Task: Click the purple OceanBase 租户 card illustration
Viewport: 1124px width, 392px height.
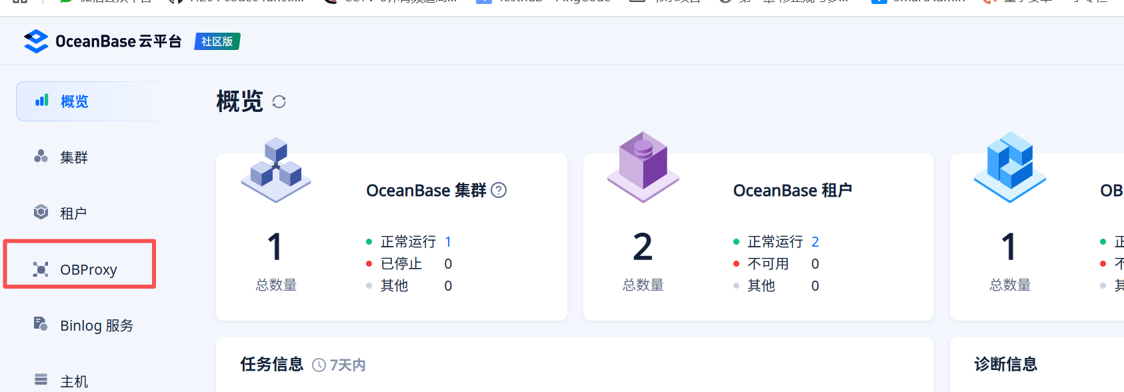Action: 643,167
